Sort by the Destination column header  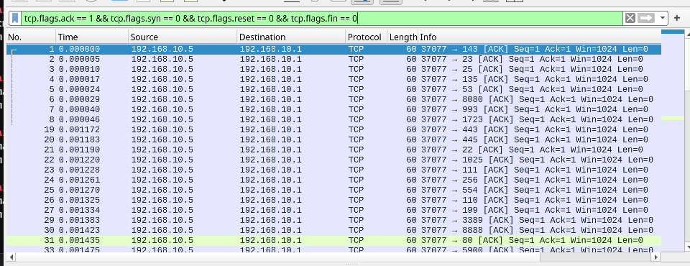[x=291, y=37]
